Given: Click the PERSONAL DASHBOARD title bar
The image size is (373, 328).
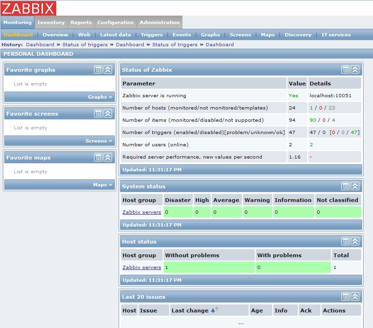Looking at the screenshot, I should 187,54.
